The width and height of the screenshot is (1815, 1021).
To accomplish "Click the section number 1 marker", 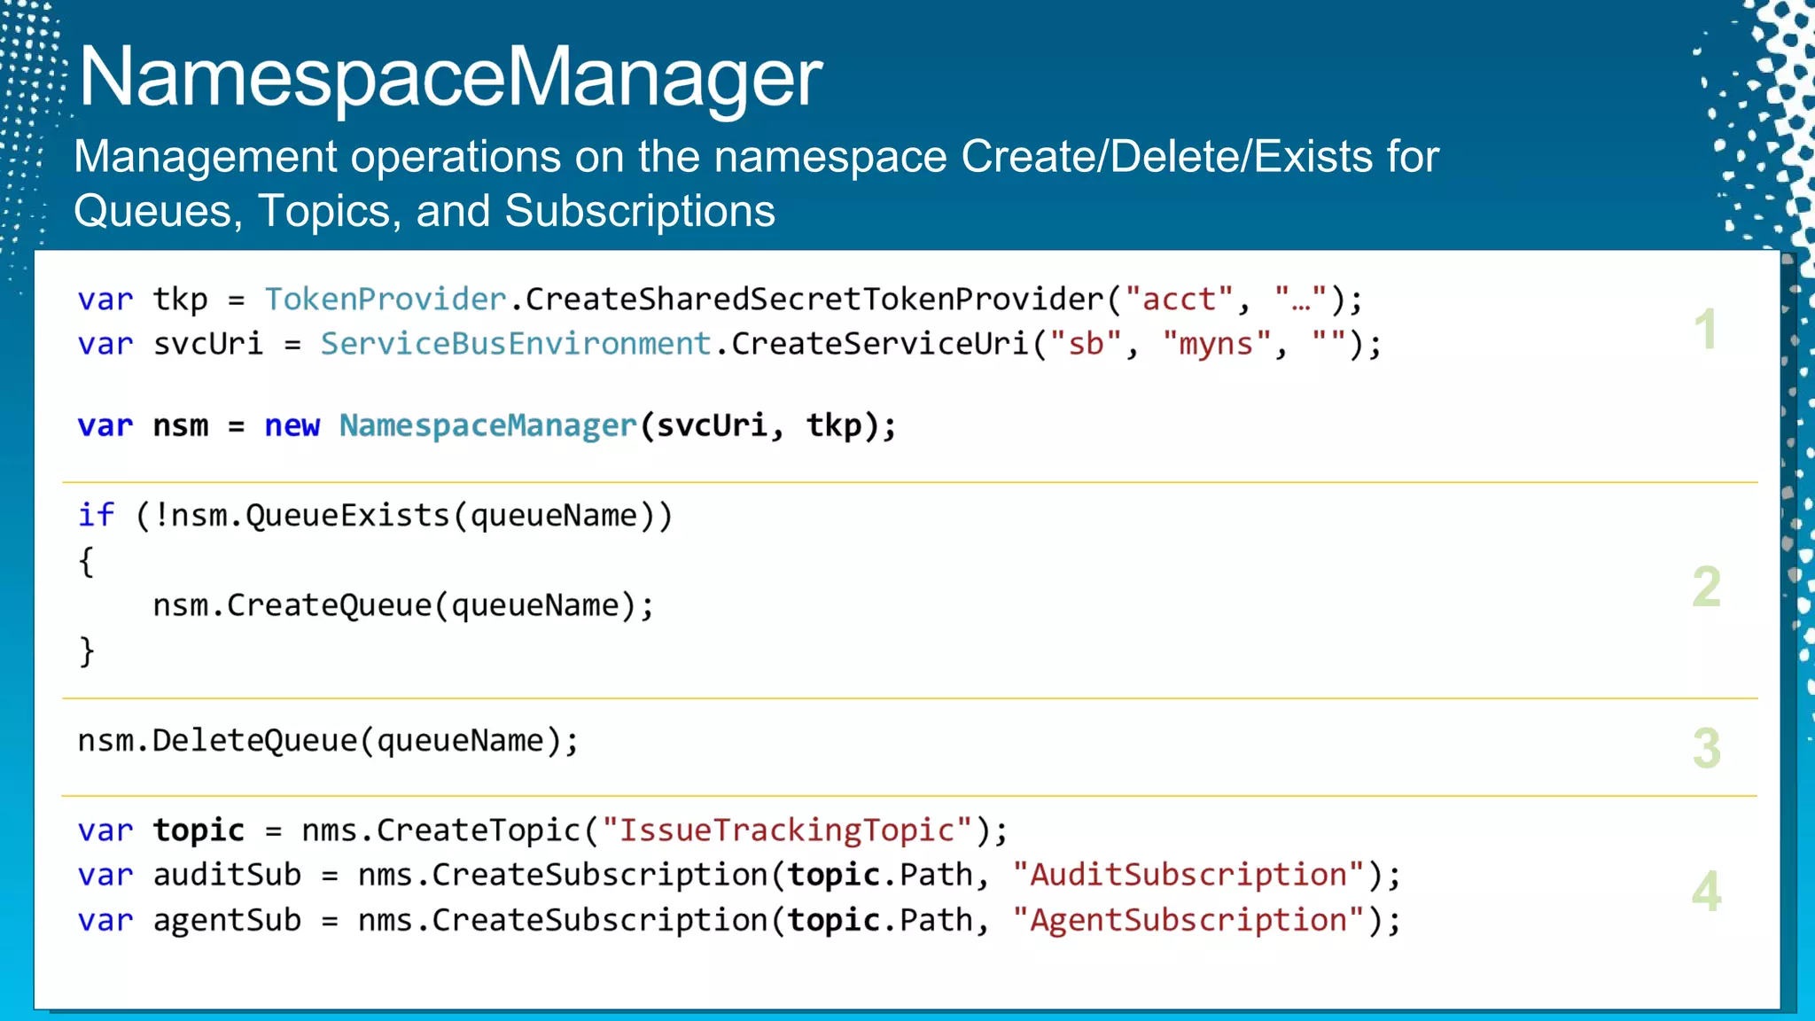I will click(1705, 330).
